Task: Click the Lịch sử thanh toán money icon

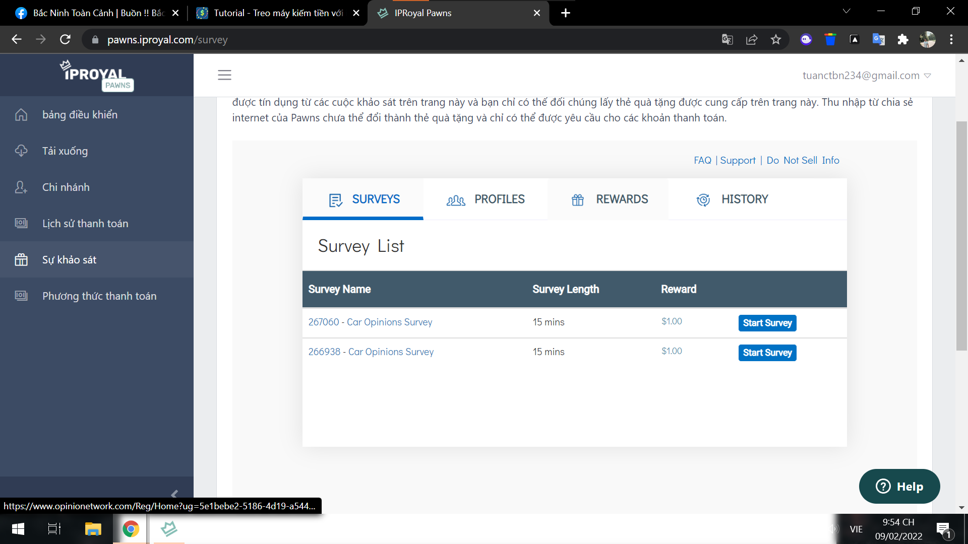Action: pos(21,223)
